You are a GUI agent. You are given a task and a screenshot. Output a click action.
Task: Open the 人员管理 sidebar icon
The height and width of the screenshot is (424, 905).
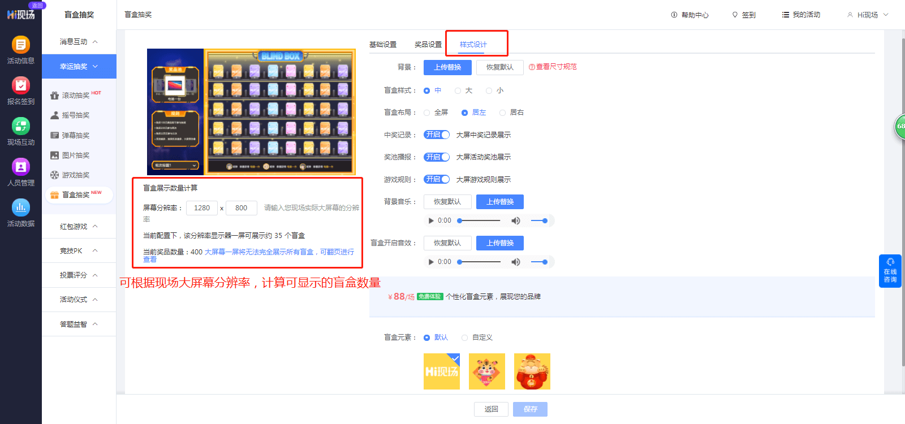pos(21,167)
